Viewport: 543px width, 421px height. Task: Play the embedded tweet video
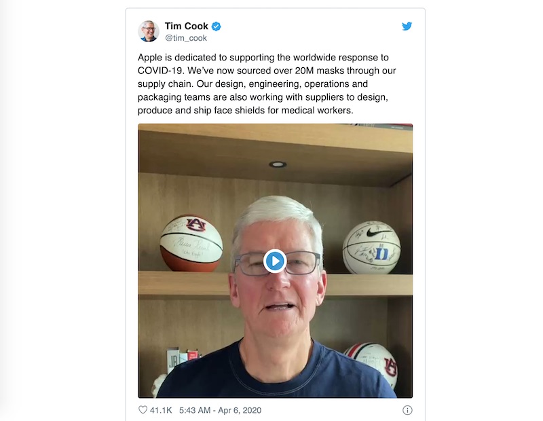coord(275,261)
